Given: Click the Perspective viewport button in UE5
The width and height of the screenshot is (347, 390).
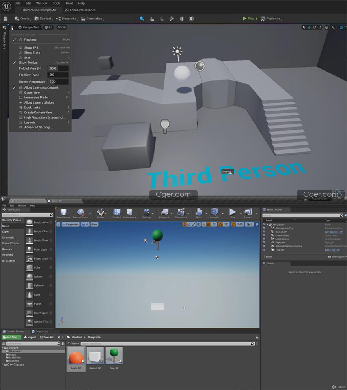Looking at the screenshot, I should [x=28, y=27].
